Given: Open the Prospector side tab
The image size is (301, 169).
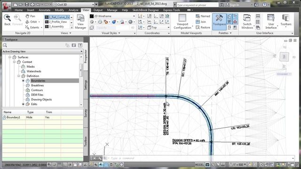Looking at the screenshot, I should pos(86,56).
